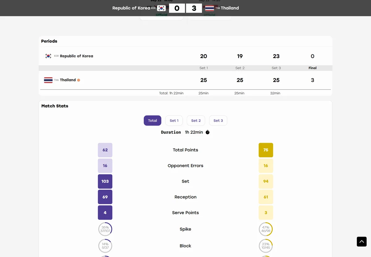This screenshot has width=371, height=257.
Task: Click Thailand's header score of 3
Action: tap(194, 8)
